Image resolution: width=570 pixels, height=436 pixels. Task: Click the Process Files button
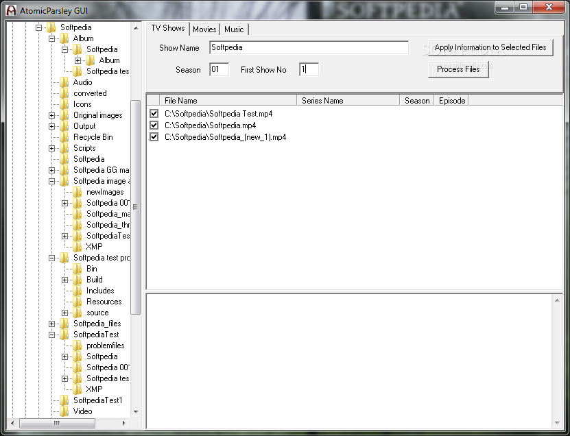458,69
